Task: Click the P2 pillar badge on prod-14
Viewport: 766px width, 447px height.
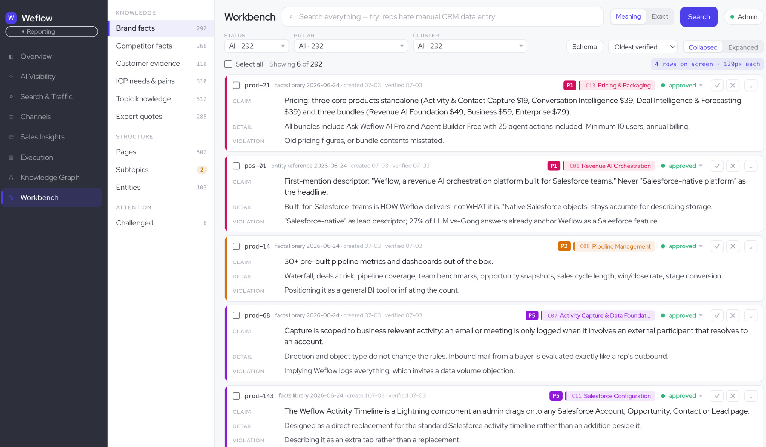Action: [x=564, y=246]
